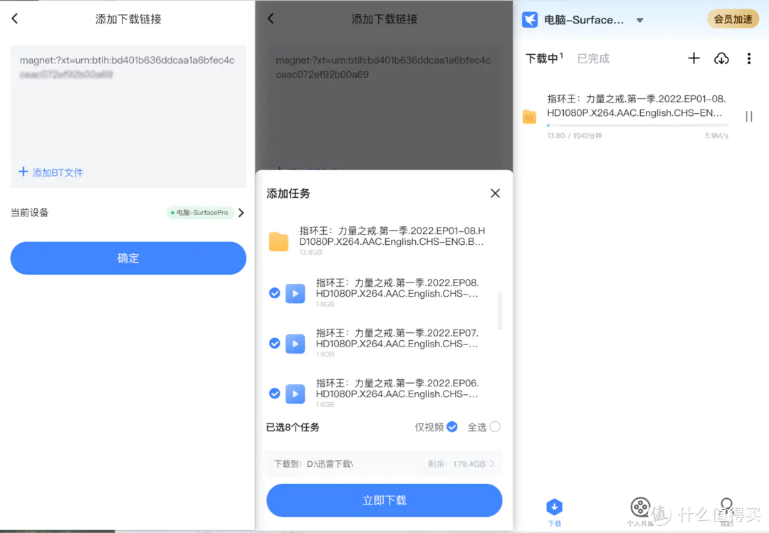Screen dimensions: 769x533
Task: Open 我的 profile in bottom navigation
Action: 726,512
